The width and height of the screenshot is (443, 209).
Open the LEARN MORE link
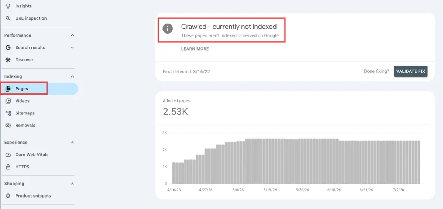click(x=195, y=49)
